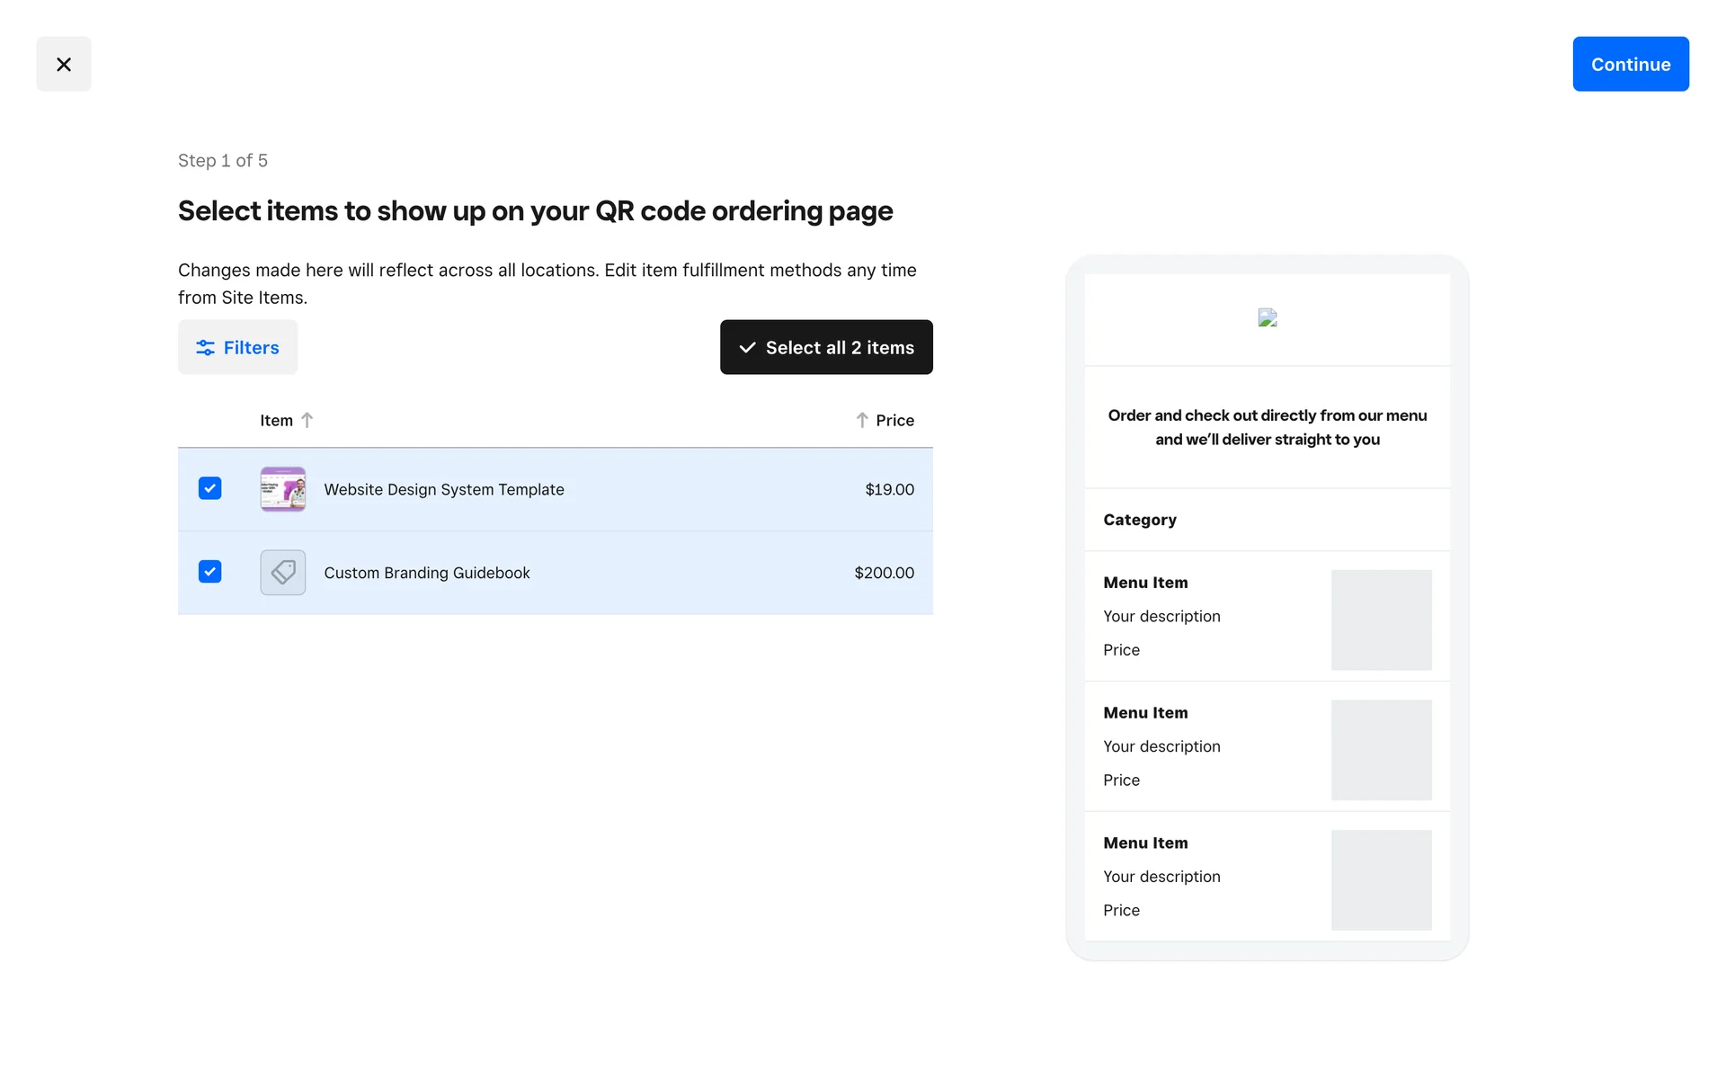Click checkmark icon in Select all button
Image resolution: width=1726 pixels, height=1079 pixels.
[x=747, y=348]
